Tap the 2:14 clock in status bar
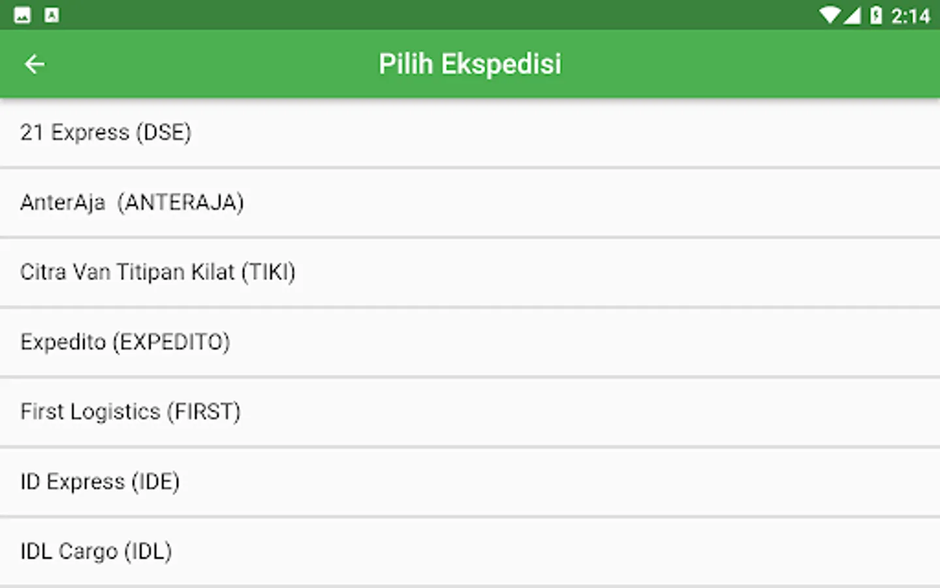 point(911,16)
